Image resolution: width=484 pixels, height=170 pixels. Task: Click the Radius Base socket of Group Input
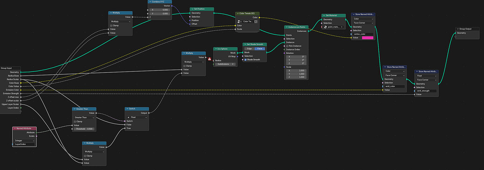pos(21,76)
